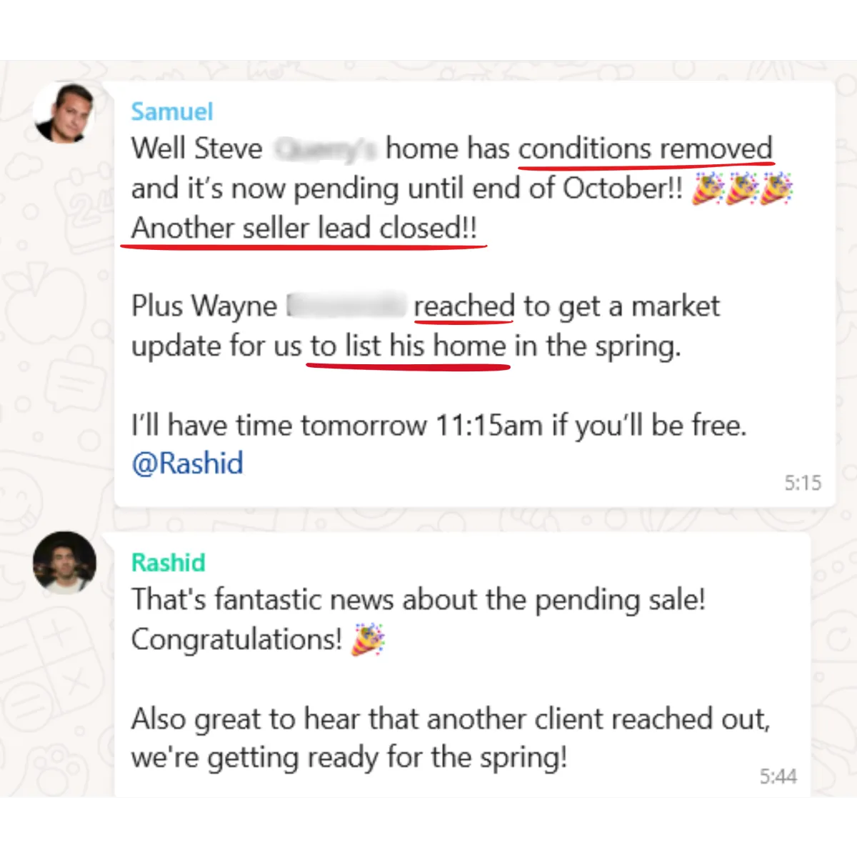
Task: Click the blurred surname after Wayne
Action: pos(346,306)
